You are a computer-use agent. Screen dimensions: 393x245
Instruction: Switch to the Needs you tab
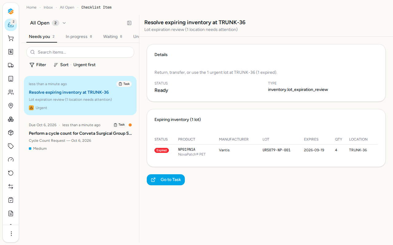(x=42, y=37)
